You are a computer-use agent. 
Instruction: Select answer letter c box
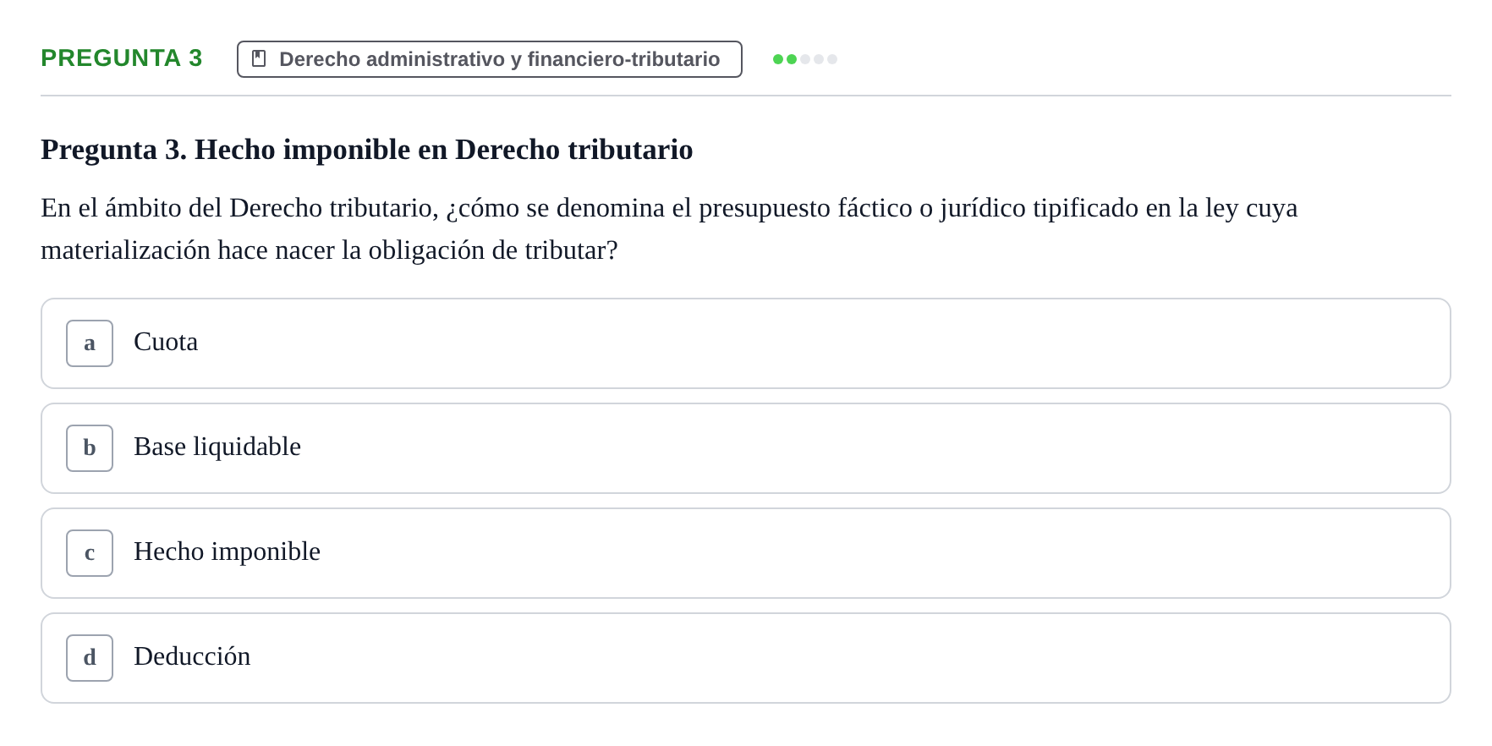point(90,553)
